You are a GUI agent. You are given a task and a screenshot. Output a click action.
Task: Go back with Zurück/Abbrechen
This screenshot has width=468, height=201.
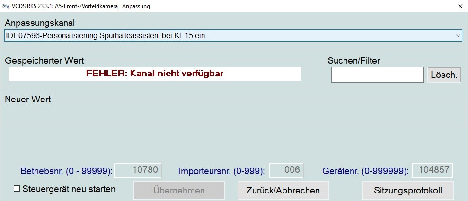(x=283, y=191)
